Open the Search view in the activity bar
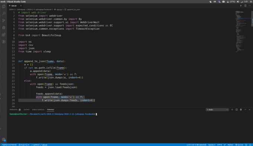This screenshot has height=146, width=253. (4, 13)
